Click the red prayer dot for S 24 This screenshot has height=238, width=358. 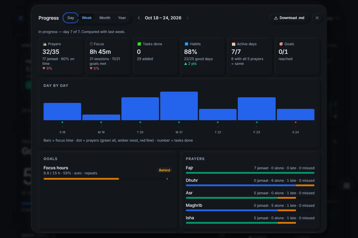296,122
